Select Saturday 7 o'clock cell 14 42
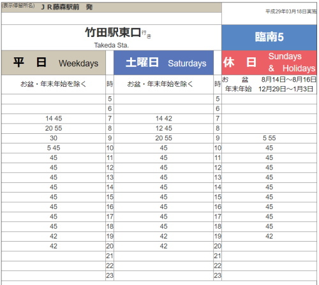Viewport: 319px width, 285px height. [x=163, y=119]
